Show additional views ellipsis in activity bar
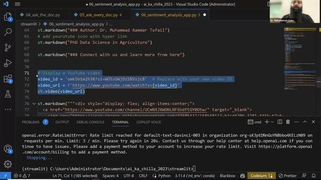This screenshot has width=321, height=180. tap(8, 109)
